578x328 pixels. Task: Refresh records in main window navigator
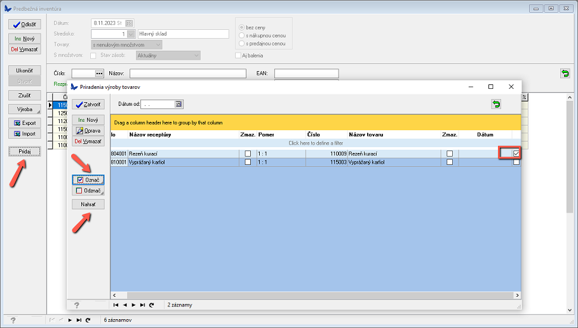coord(88,320)
